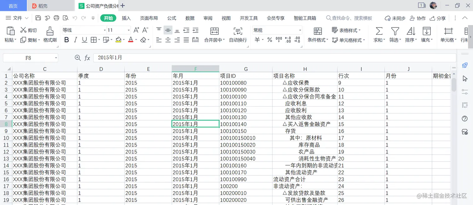Open the filter (筛选) tool

[395, 34]
